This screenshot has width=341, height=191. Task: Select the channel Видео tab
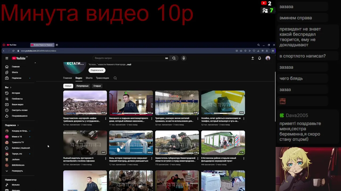tap(79, 78)
